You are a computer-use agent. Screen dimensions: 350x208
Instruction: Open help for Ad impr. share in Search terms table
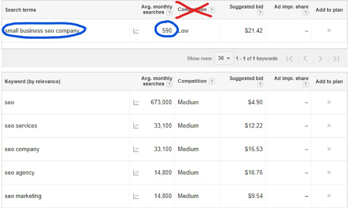305,13
